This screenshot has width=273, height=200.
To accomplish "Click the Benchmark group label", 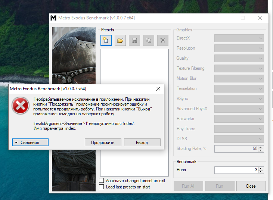I will coord(186,162).
